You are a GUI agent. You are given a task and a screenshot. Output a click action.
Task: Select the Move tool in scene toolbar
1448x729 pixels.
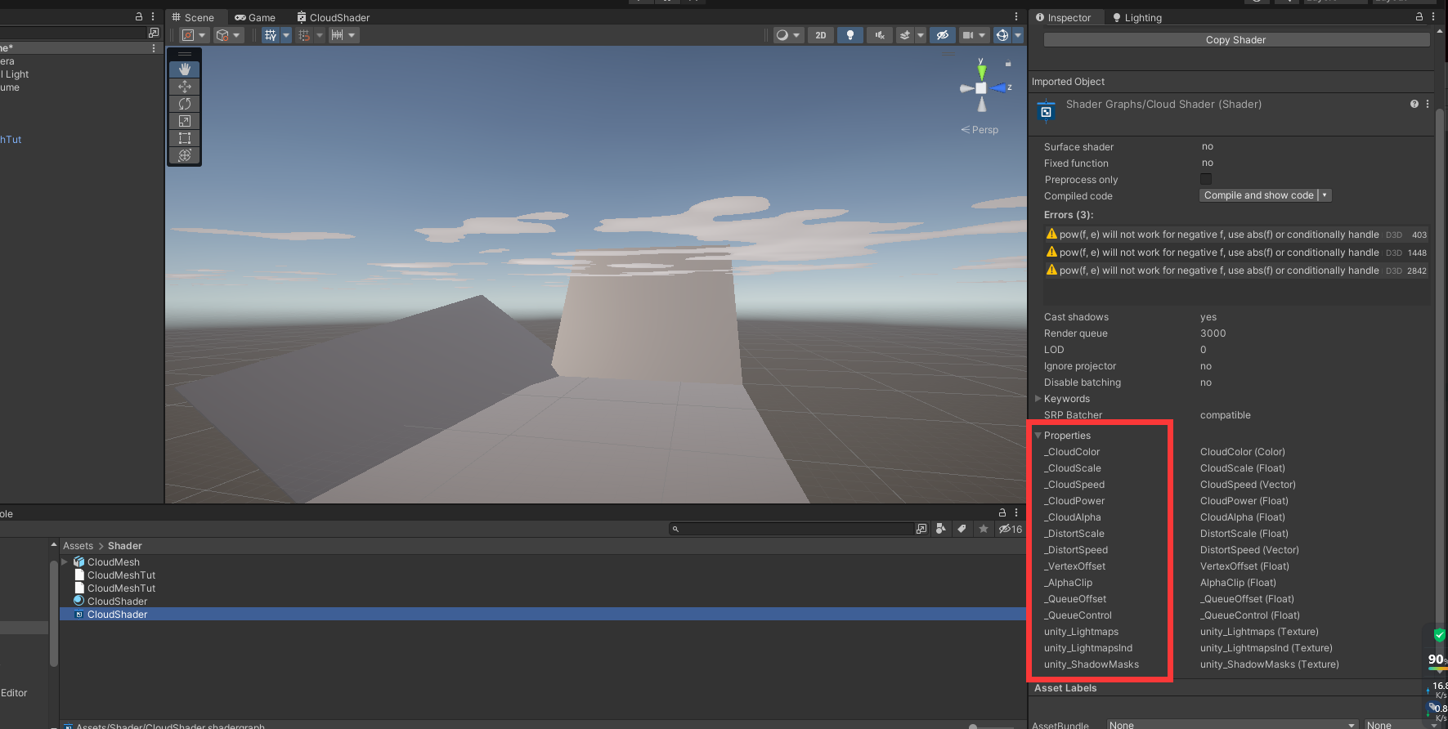point(185,87)
